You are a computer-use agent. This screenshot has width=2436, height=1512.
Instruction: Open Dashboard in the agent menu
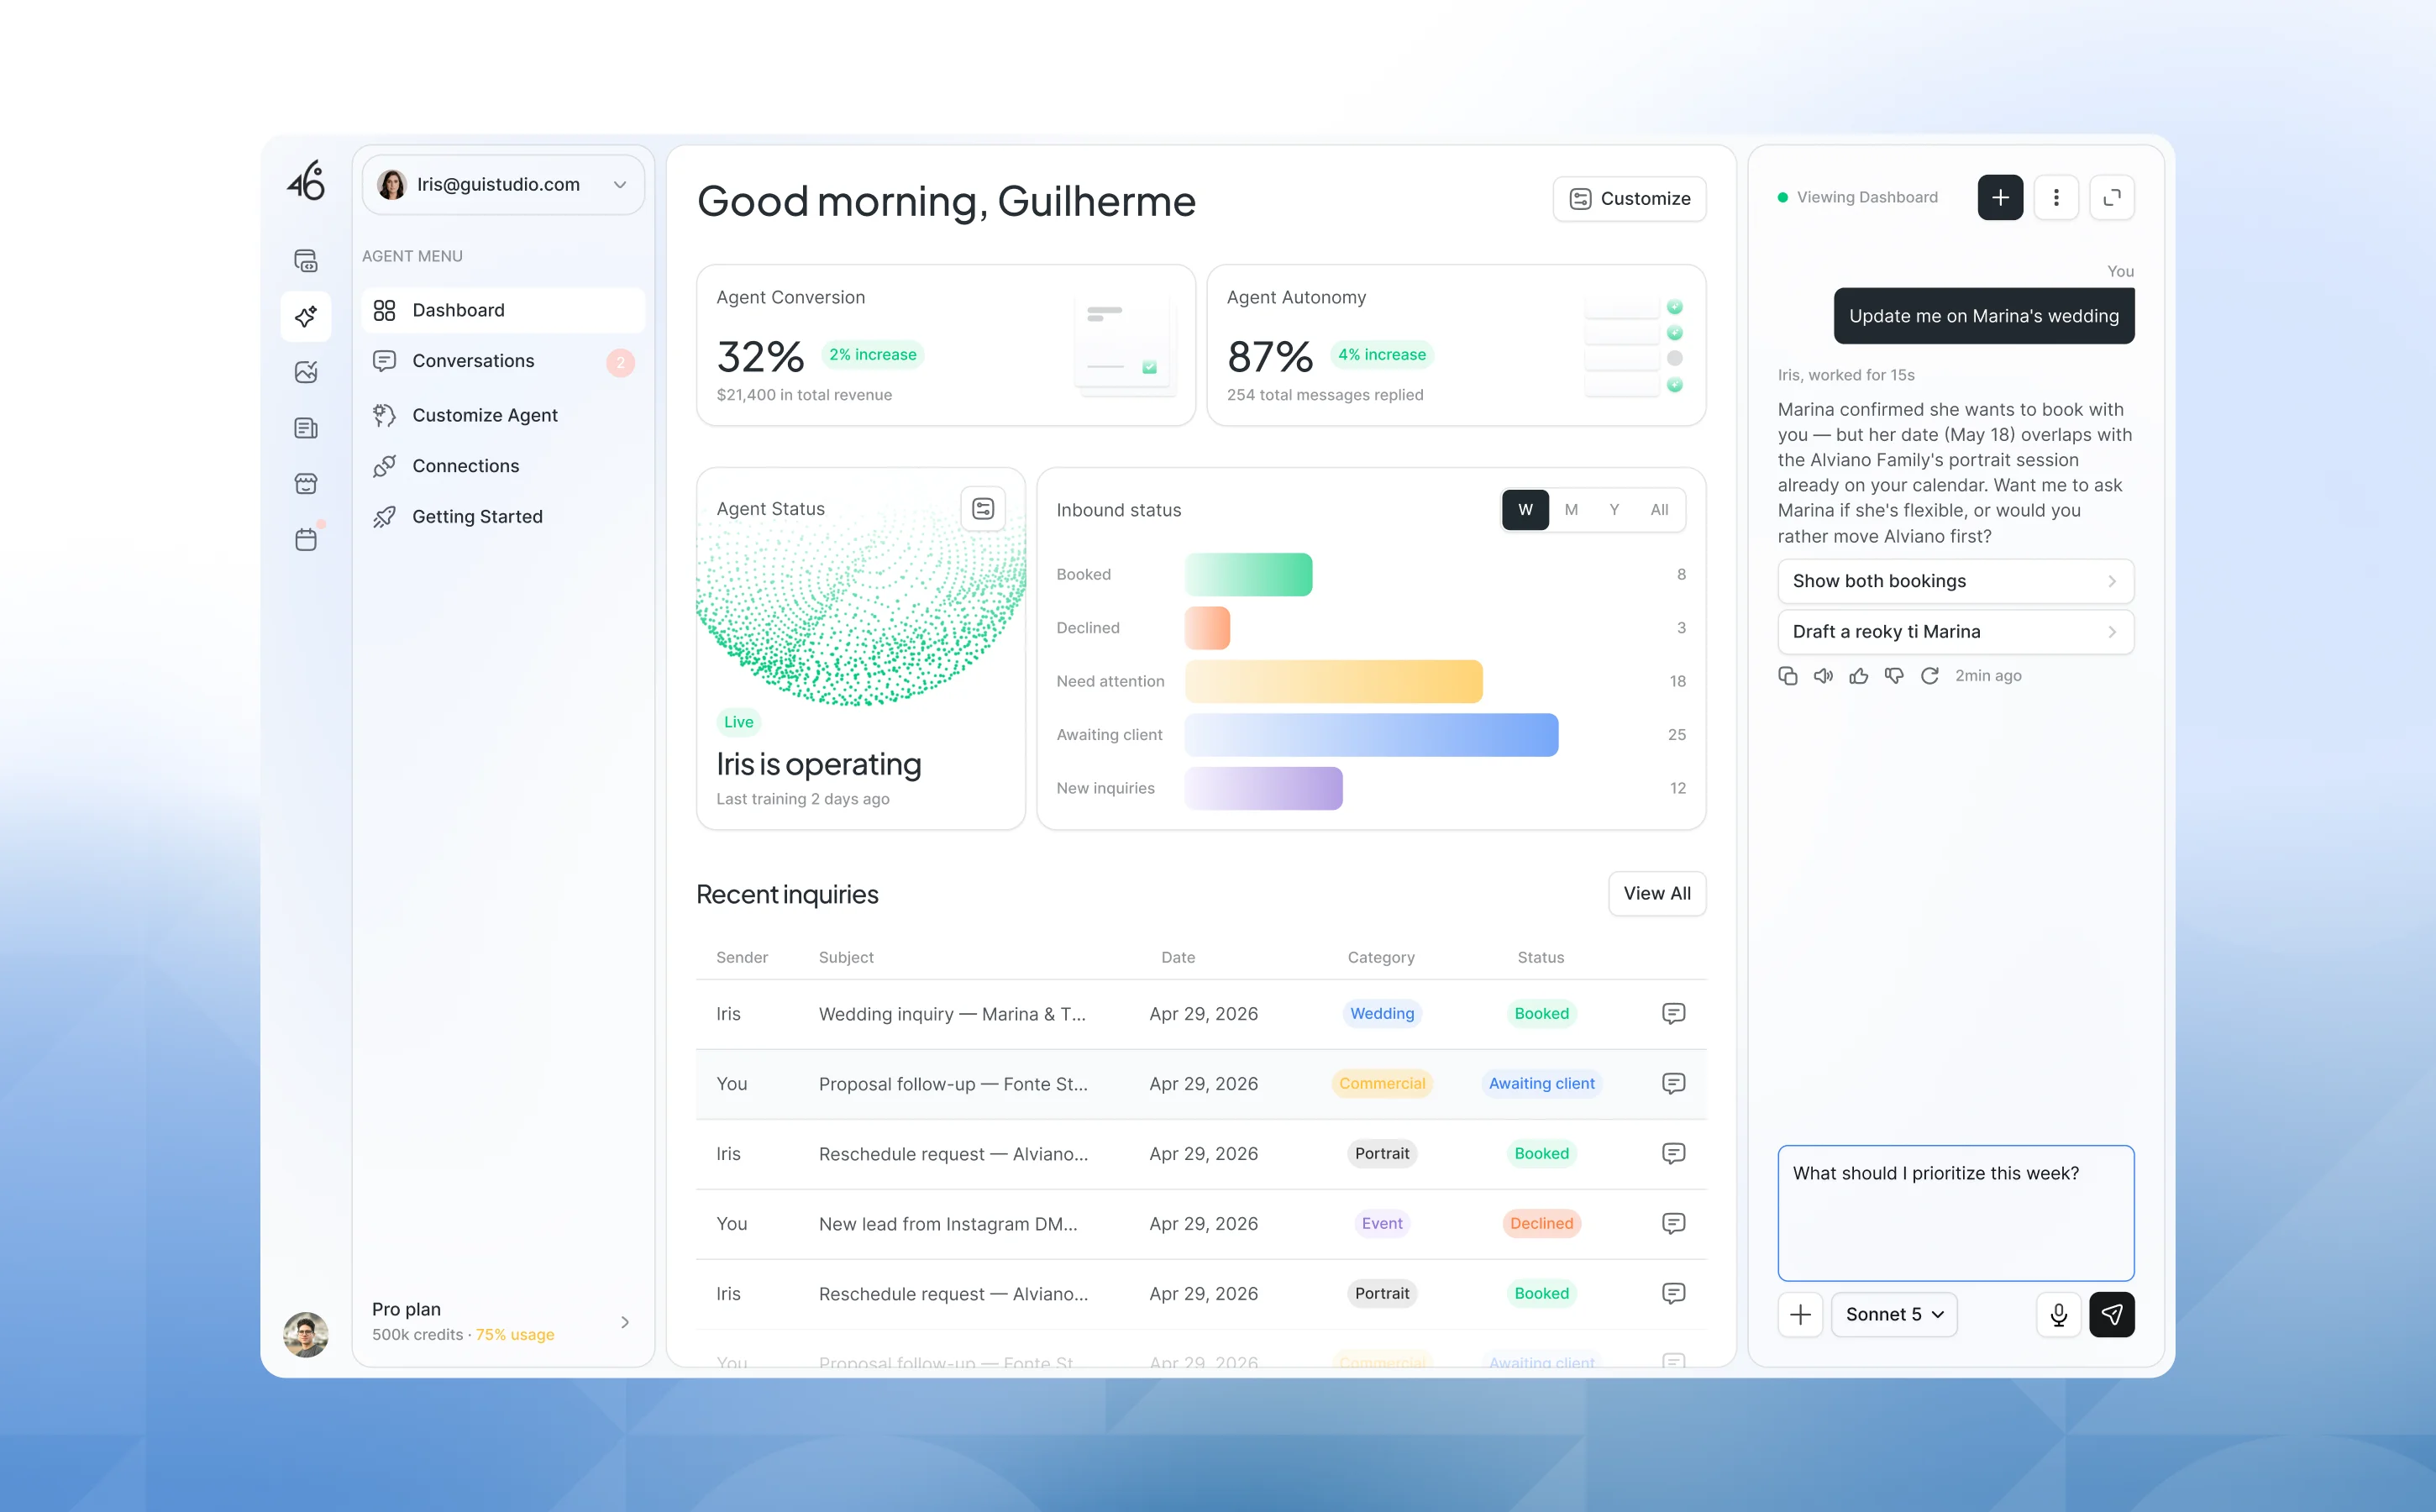pos(503,310)
